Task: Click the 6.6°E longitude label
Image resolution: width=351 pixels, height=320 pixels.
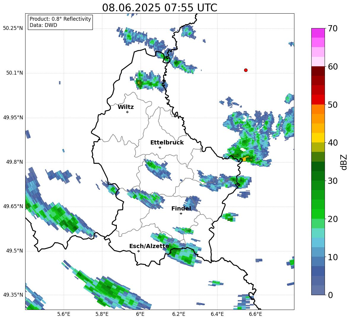Action: (x=256, y=314)
